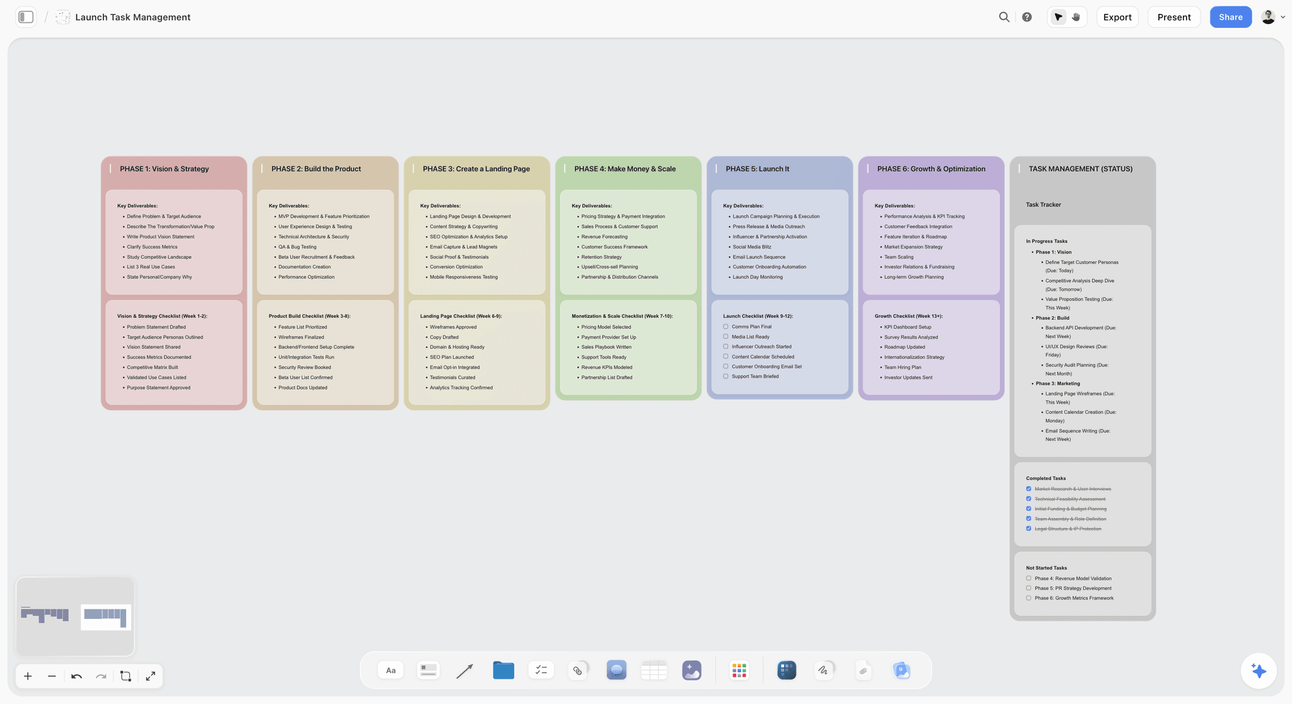Insert a table element
The height and width of the screenshot is (704, 1292).
coord(654,670)
